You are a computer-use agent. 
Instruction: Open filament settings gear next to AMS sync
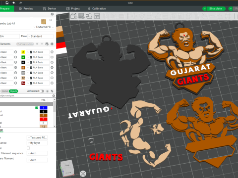click(x=52, y=44)
